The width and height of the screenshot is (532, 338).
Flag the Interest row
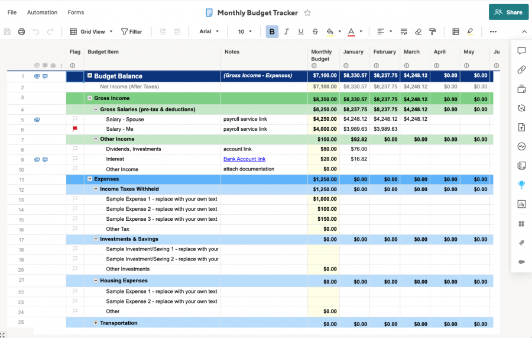tap(75, 159)
